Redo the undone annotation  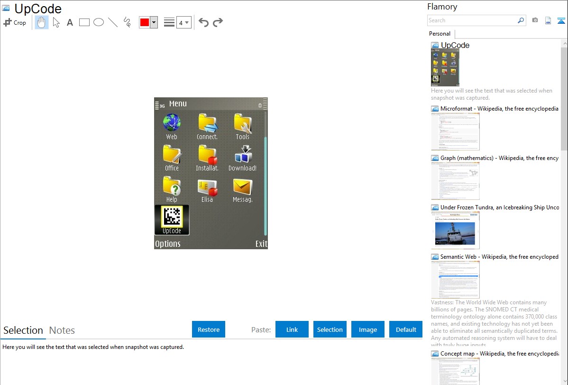[x=218, y=22]
